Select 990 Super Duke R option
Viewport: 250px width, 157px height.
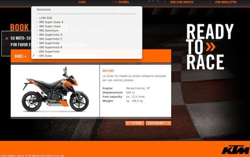click(x=87, y=22)
